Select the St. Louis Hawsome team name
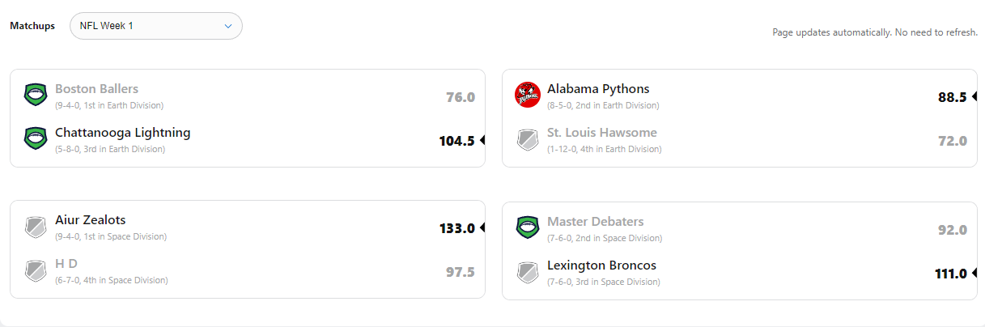The width and height of the screenshot is (985, 327). point(601,133)
